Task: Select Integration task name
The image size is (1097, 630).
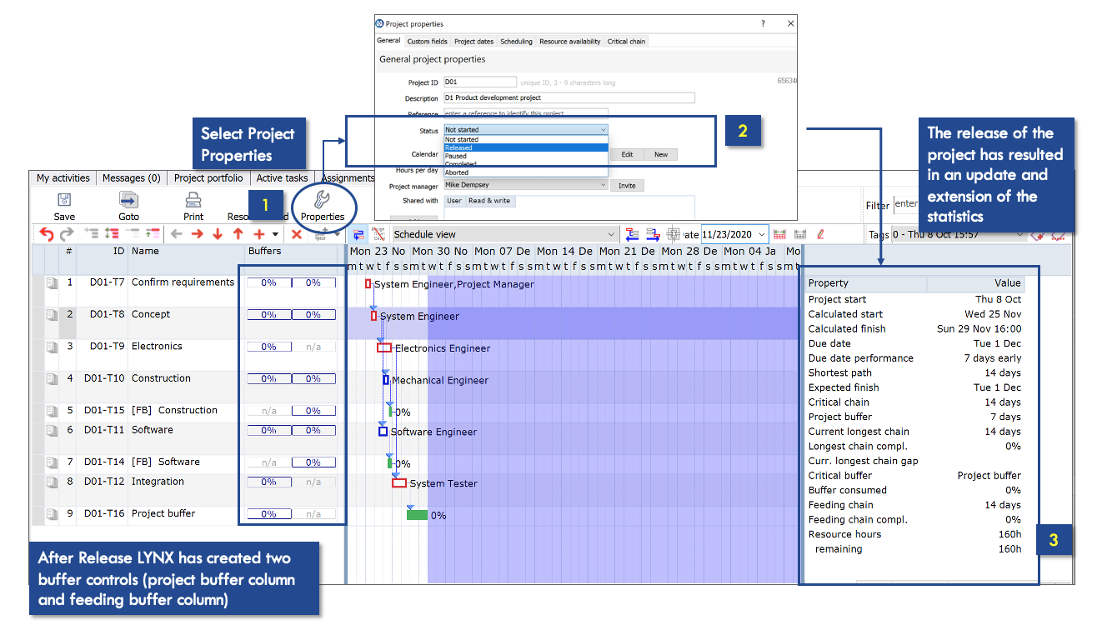Action: tap(158, 482)
